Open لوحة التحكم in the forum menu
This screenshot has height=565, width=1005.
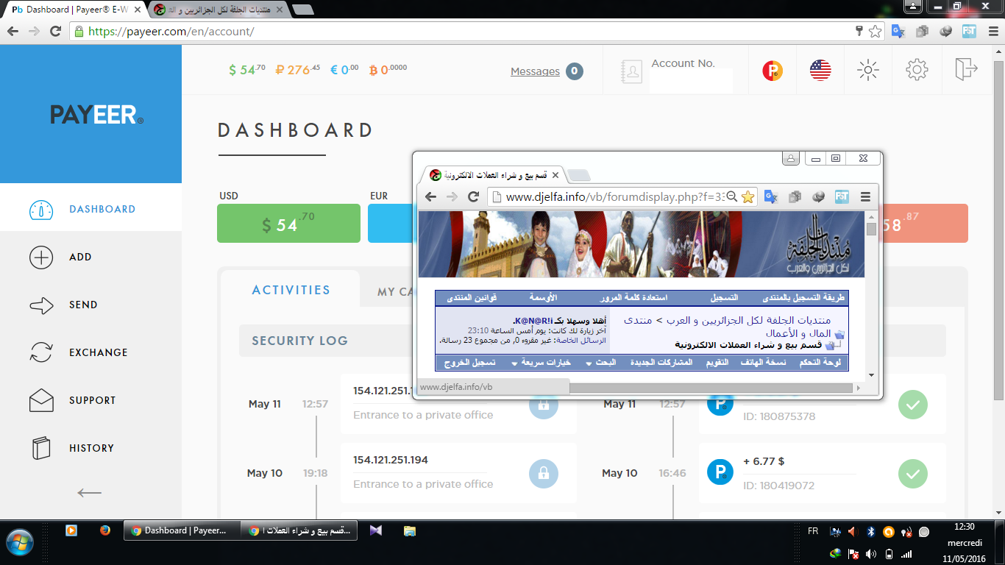coord(822,363)
